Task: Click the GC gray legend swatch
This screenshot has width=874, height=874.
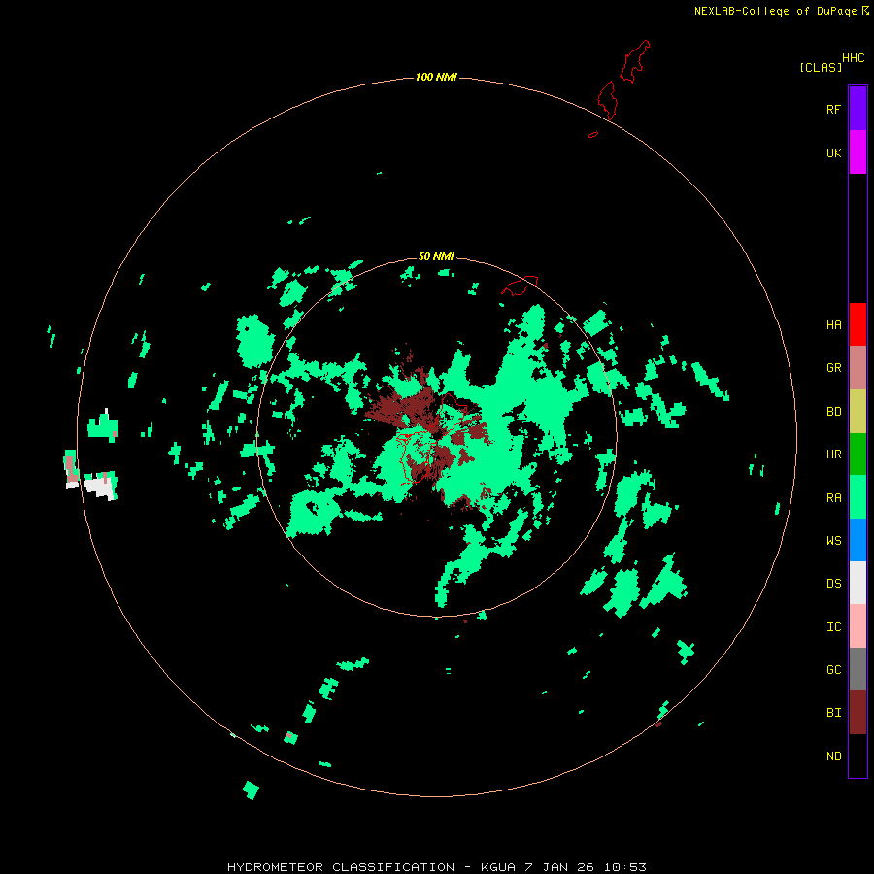Action: pos(857,669)
